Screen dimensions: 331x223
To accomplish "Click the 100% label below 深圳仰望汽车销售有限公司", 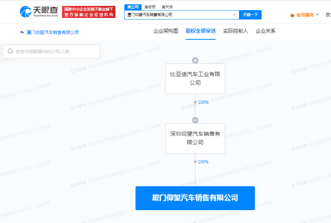I will click(x=203, y=162).
